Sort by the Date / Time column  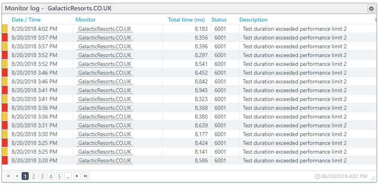26,20
